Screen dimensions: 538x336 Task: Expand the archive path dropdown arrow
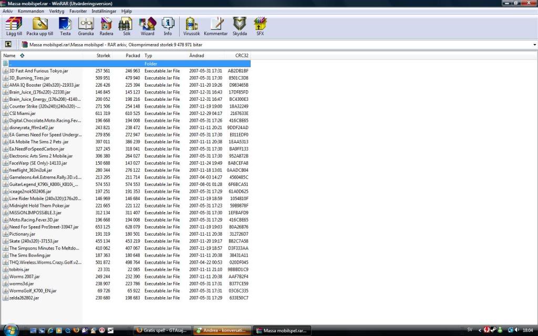[534, 45]
